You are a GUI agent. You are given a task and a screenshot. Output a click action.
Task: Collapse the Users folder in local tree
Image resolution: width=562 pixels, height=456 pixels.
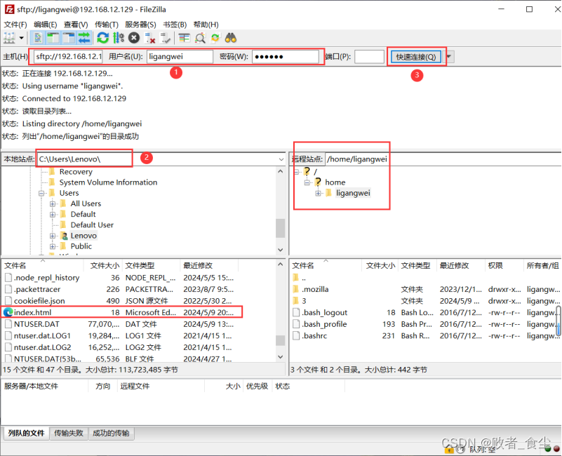[41, 193]
